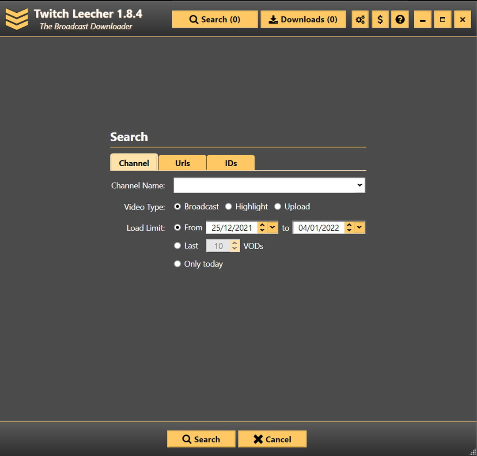Screen dimensions: 477x456
Task: Open the Downloads (0) view
Action: tap(303, 19)
